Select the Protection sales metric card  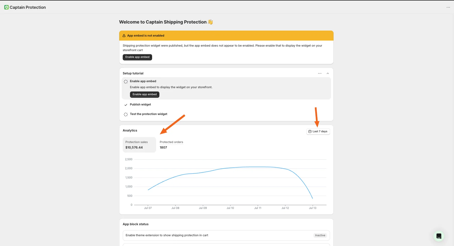pos(139,145)
